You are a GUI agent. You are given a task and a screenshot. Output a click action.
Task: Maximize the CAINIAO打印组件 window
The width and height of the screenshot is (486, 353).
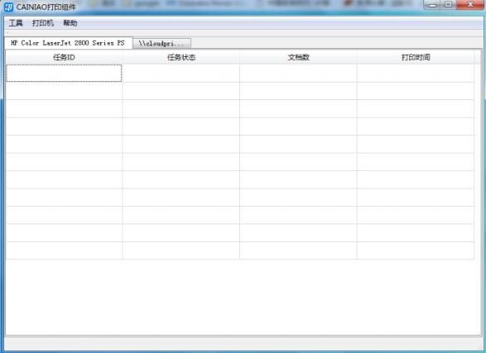tap(448, 5)
